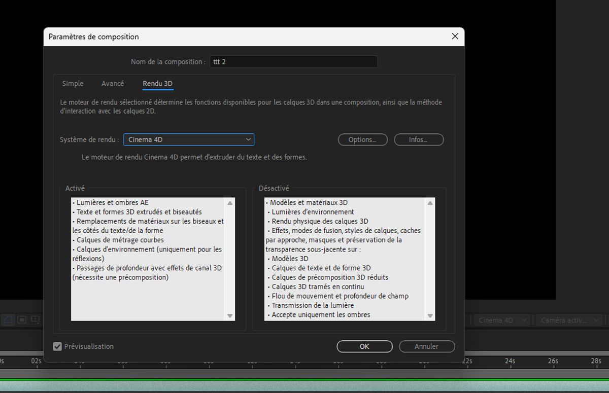Open the Cinema 4D Options dialog
Image resolution: width=609 pixels, height=393 pixels.
(x=362, y=139)
